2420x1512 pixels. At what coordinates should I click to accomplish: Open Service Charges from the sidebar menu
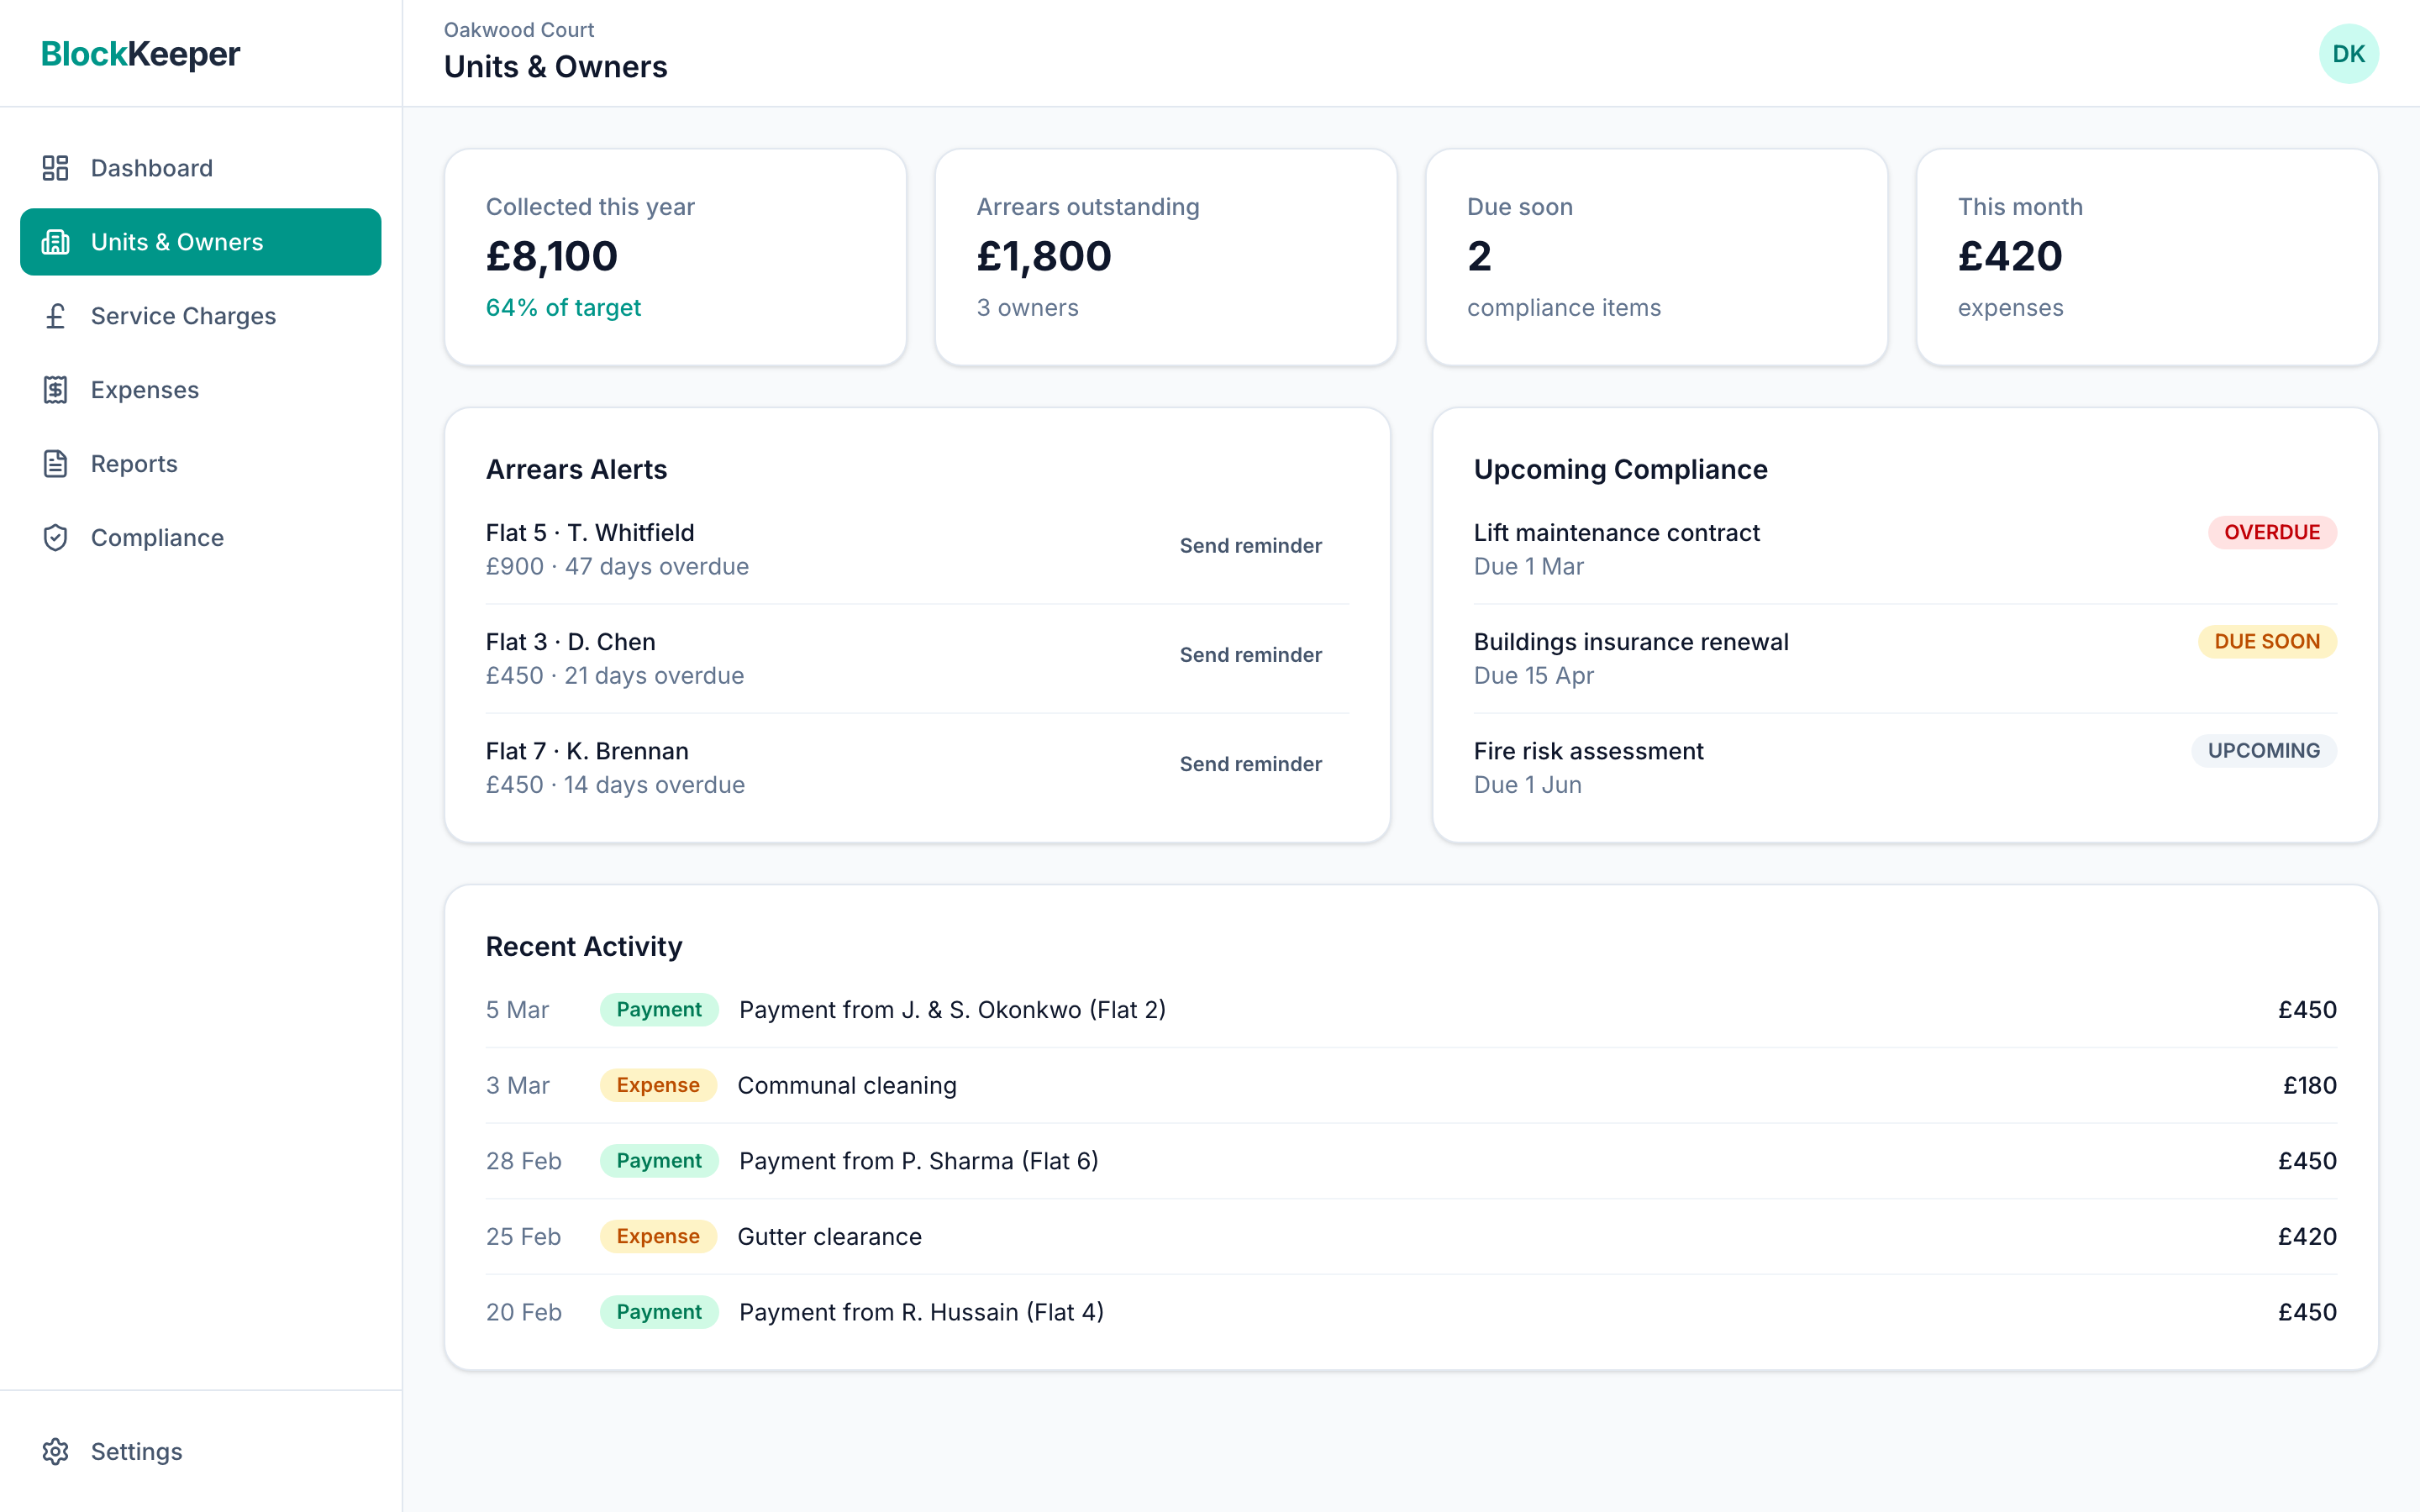(183, 316)
